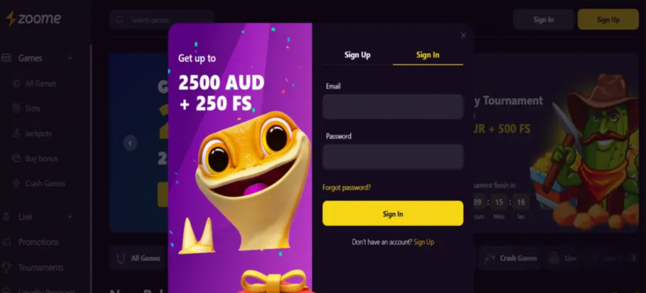
Task: Click the search magnifier icon
Action: click(x=120, y=20)
